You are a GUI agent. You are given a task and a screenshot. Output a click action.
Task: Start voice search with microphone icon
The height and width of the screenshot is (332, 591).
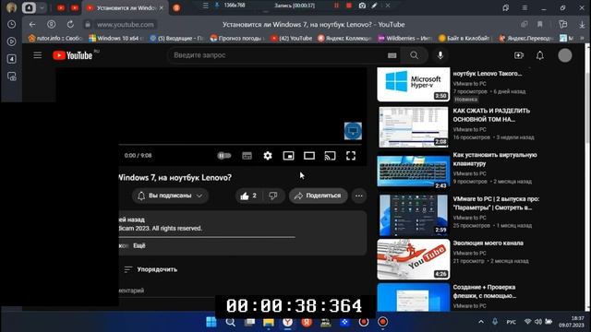point(440,55)
